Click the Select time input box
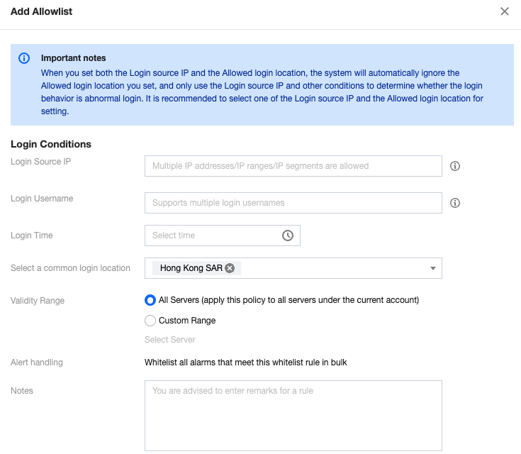Viewport: 521px width, 454px height. (x=213, y=236)
